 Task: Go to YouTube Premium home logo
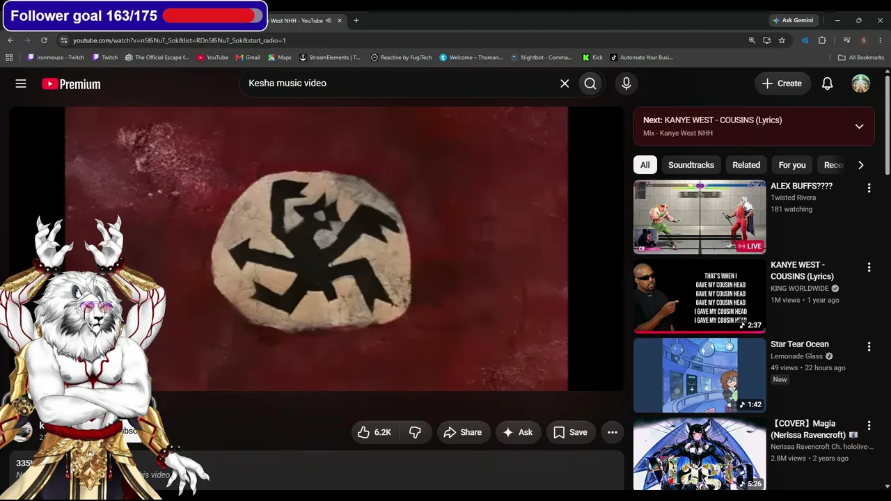point(71,84)
